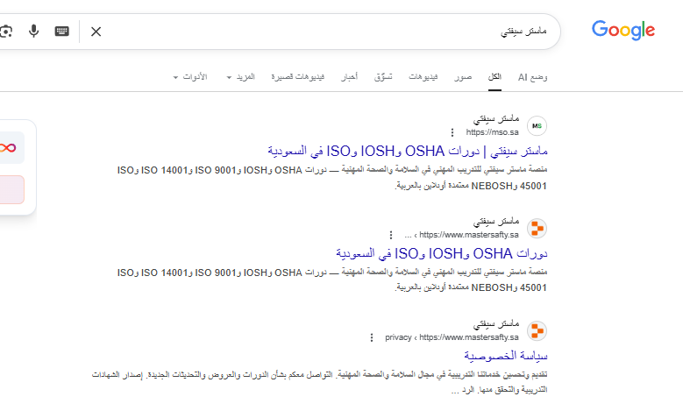Viewport: 683px width, 418px height.
Task: Expand the الأدوات tools dropdown
Action: (190, 77)
